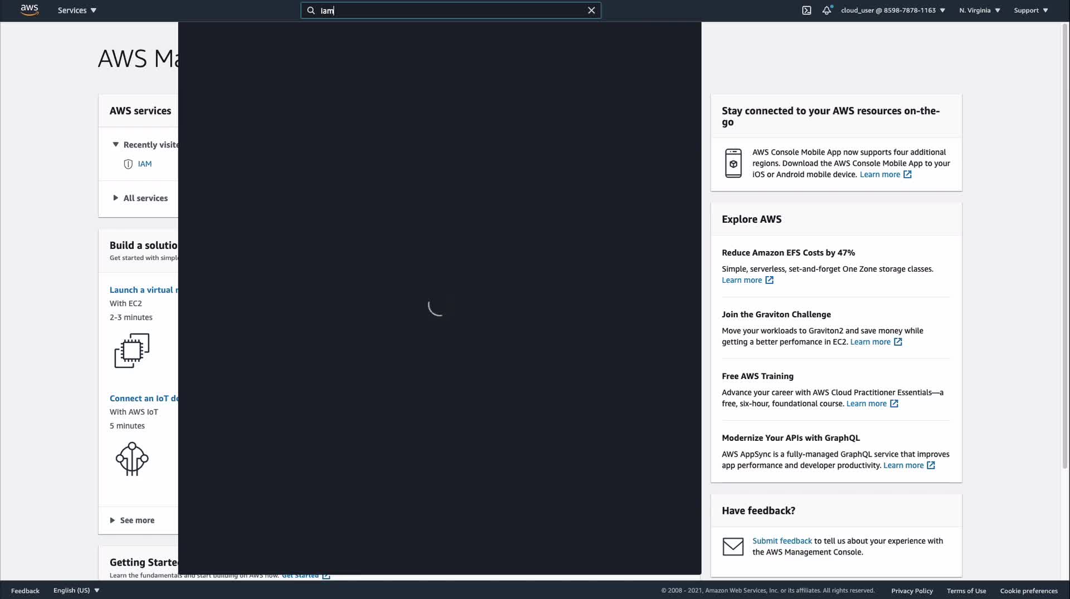Image resolution: width=1070 pixels, height=599 pixels.
Task: Open the Connect an IoT device link
Action: click(x=144, y=398)
